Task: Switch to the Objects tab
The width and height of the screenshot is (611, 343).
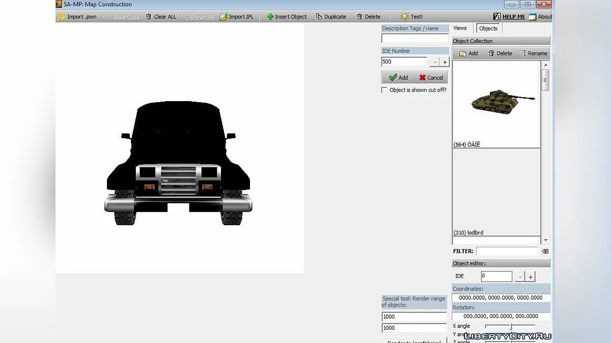Action: coord(488,28)
